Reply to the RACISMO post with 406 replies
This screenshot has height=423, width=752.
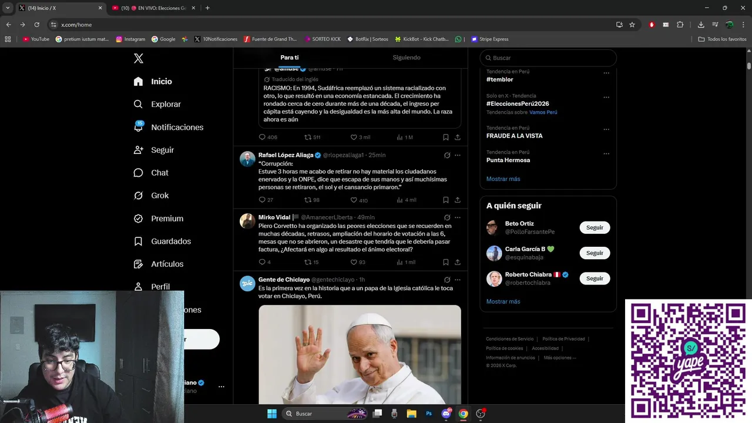coord(268,137)
